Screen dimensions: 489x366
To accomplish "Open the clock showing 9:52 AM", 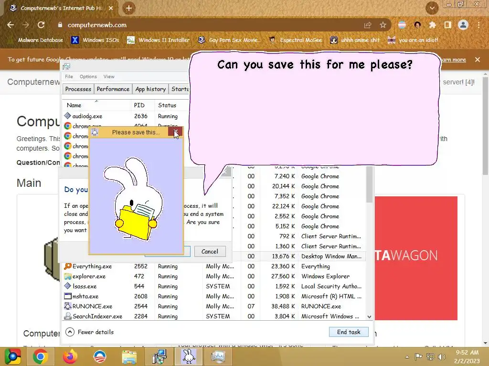I will click(467, 356).
